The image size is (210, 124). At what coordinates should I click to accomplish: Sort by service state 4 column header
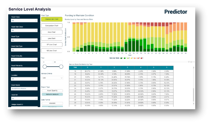pyautogui.click(x=141, y=68)
